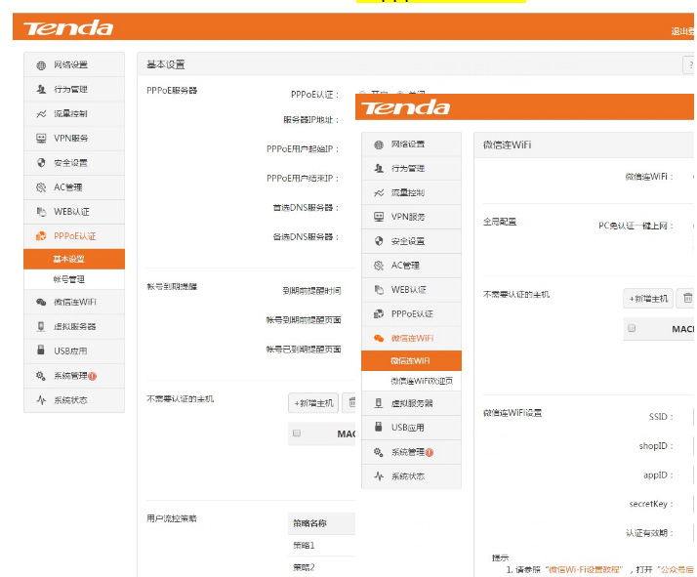
Task: Click the 微信连WiFi chat icon in left window
Action: tap(41, 303)
